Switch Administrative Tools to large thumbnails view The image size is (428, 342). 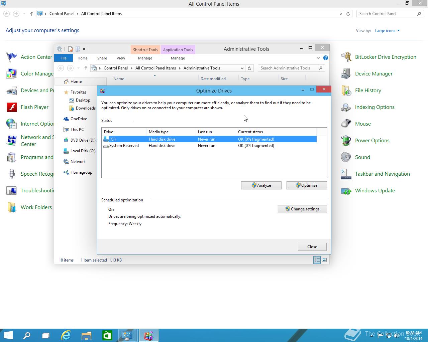click(x=324, y=260)
